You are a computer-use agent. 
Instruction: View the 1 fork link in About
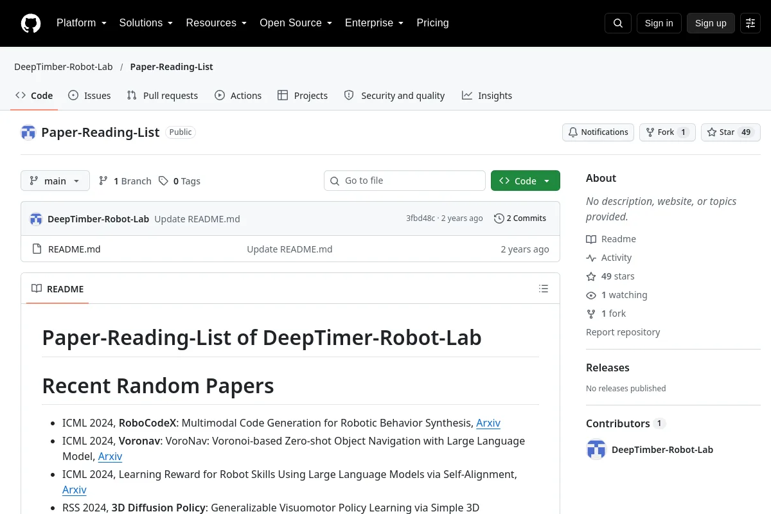coord(606,314)
